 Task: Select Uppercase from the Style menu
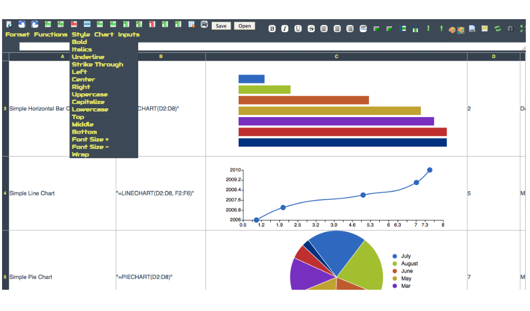click(90, 94)
